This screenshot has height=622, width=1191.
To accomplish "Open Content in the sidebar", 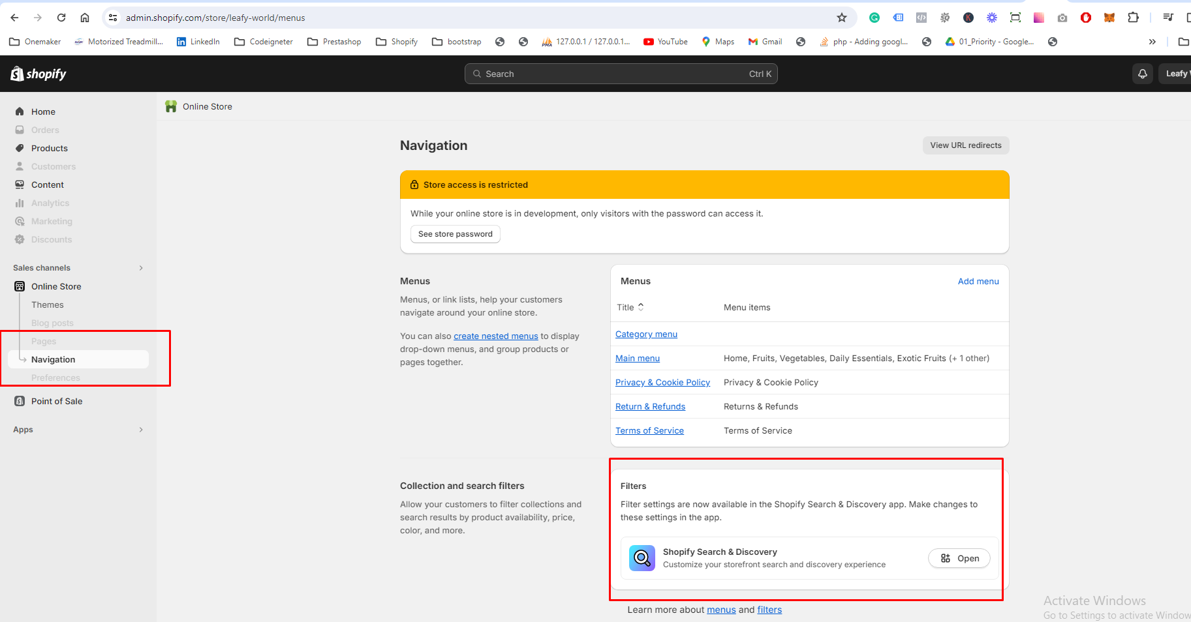I will tap(48, 185).
